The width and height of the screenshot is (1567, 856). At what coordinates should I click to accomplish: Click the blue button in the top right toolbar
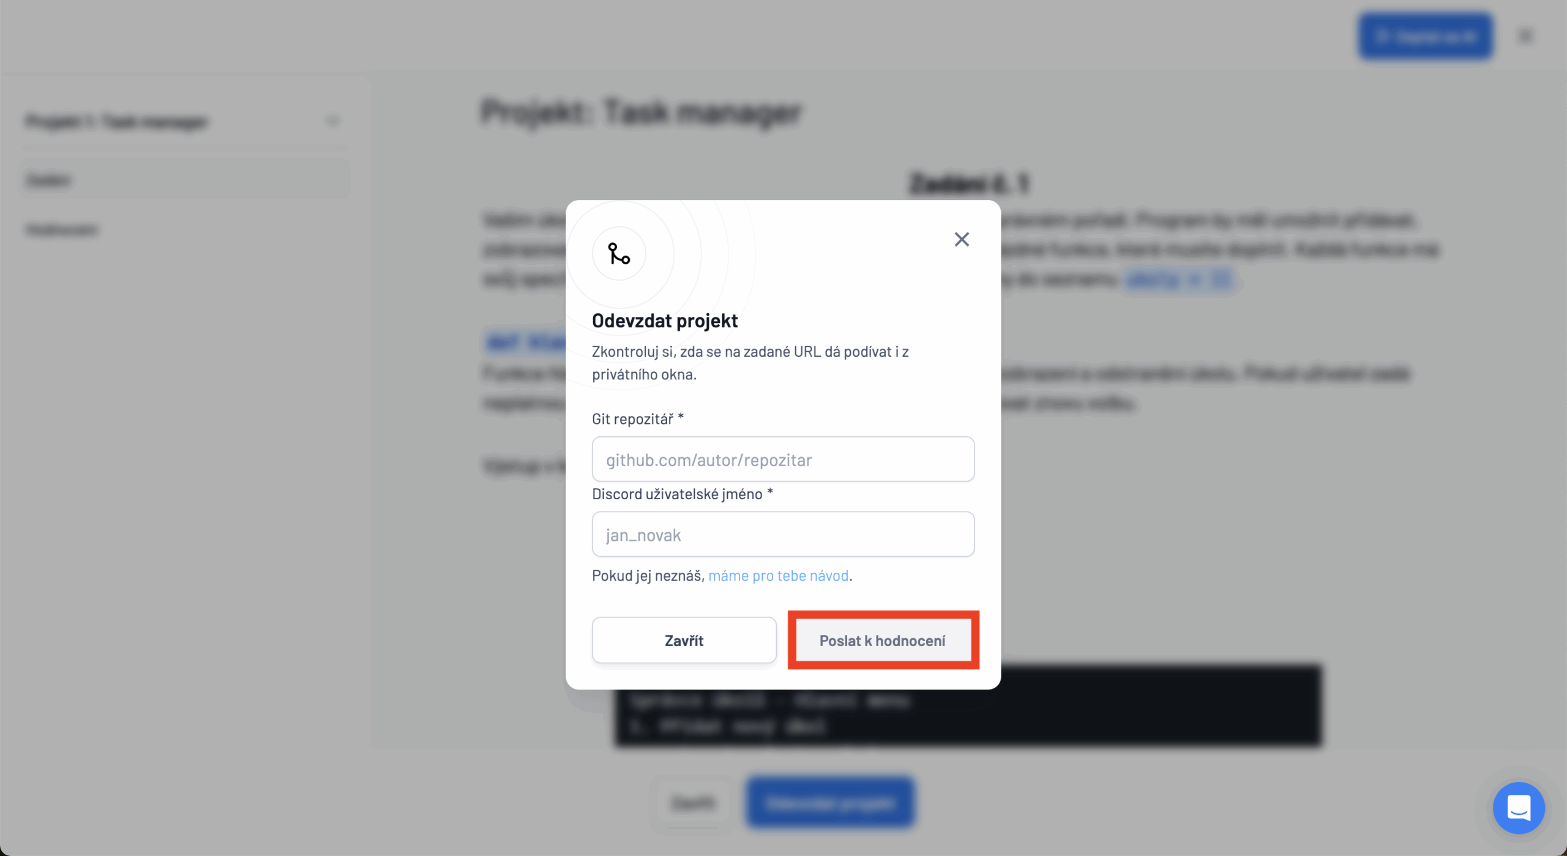(x=1425, y=36)
